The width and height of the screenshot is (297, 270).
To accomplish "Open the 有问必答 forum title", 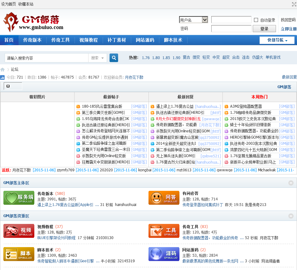I will (x=190, y=193).
